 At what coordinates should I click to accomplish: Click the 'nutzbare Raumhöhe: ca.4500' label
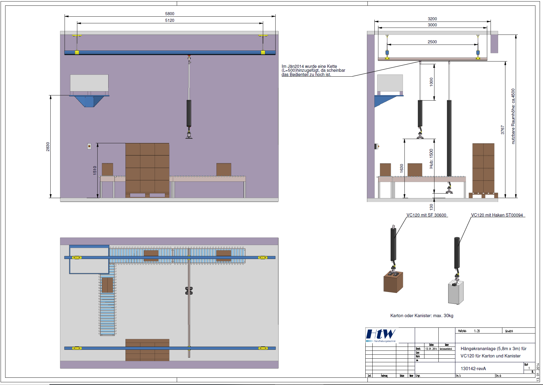coord(513,116)
